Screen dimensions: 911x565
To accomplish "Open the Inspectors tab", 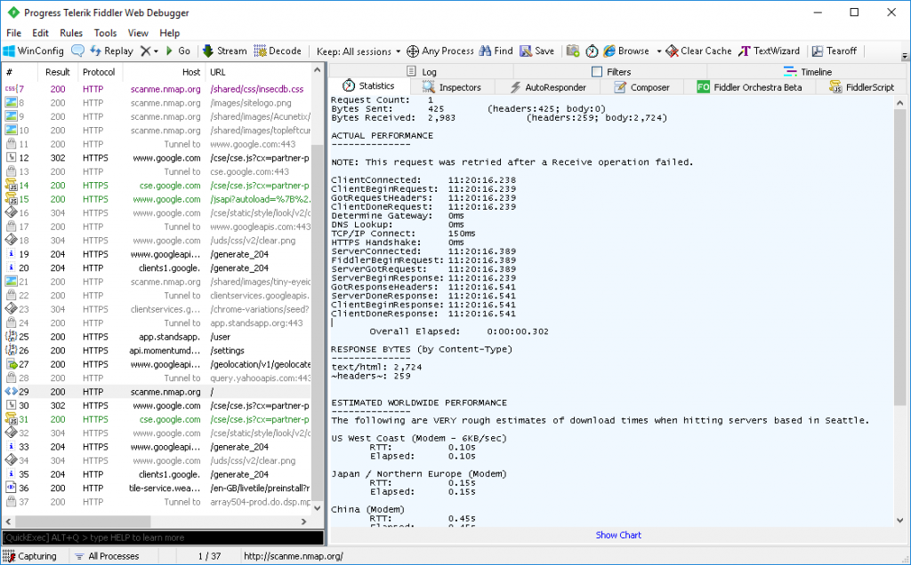I will [452, 87].
